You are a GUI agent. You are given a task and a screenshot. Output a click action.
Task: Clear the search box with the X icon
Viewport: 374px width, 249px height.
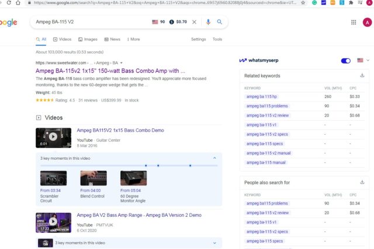195,22
